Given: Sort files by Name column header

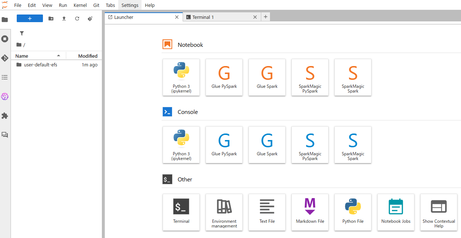Looking at the screenshot, I should [22, 56].
